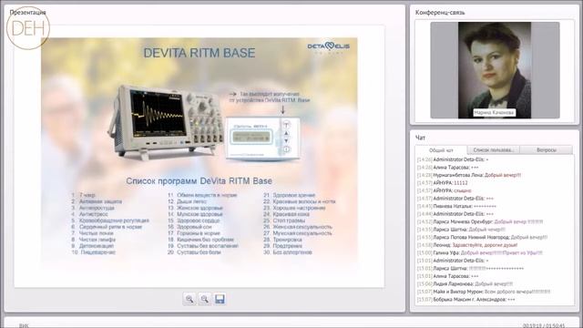The height and width of the screenshot is (328, 583).
Task: Switch to the Общий чат tab
Action: pos(441,150)
